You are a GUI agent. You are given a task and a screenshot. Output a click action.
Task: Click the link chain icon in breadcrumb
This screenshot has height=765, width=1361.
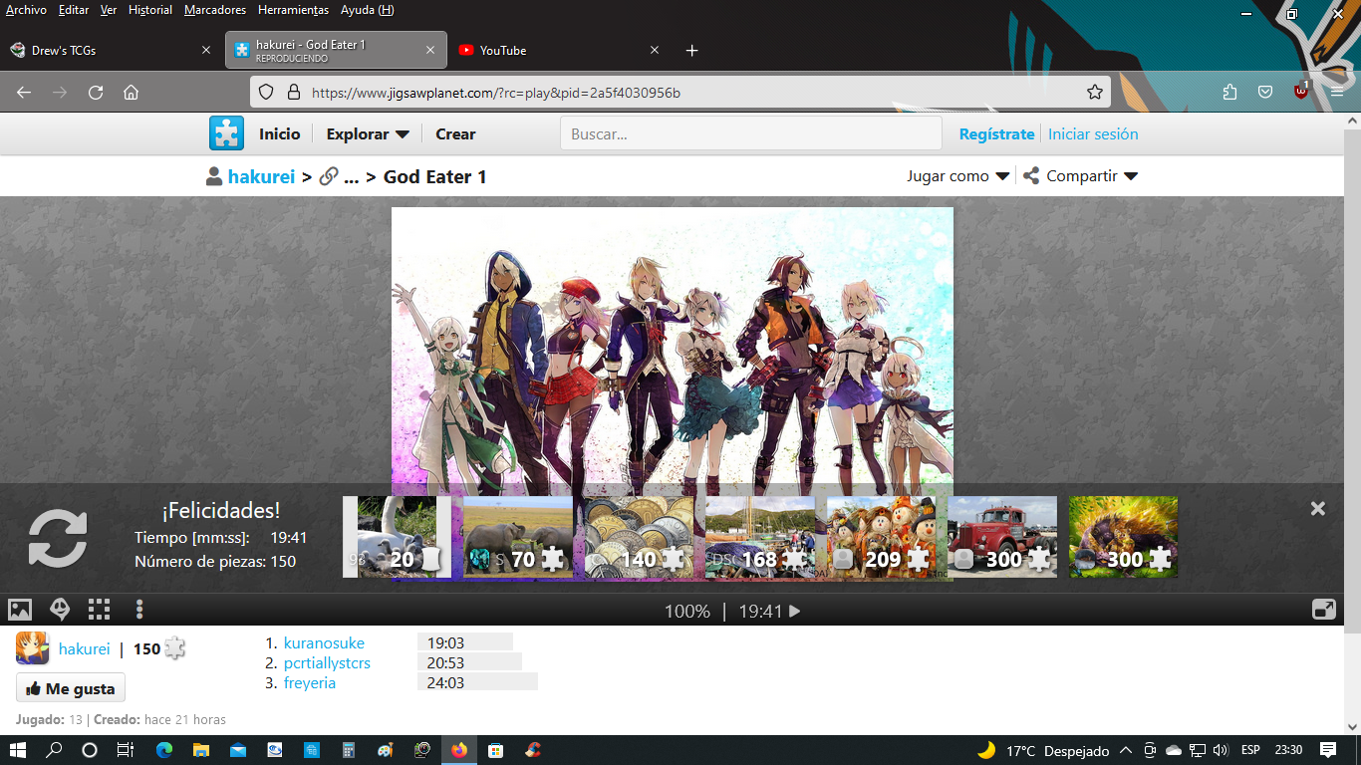[x=329, y=176]
